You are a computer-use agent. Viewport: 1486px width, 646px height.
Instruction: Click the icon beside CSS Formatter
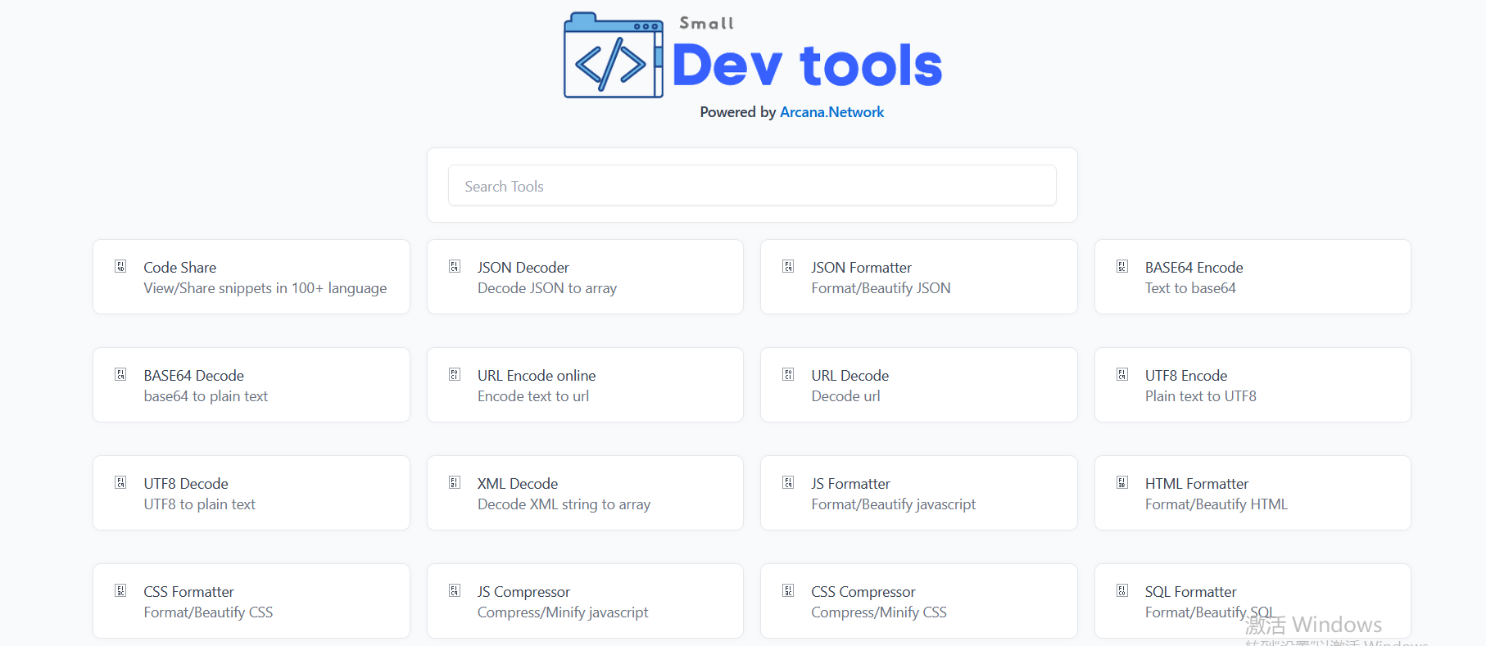pos(120,590)
